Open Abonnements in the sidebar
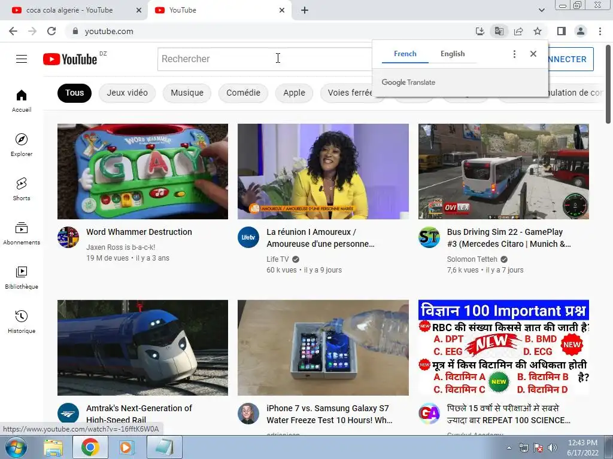 (22, 234)
